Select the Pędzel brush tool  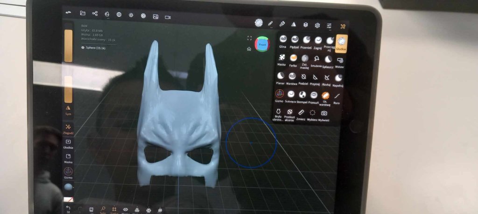tap(295, 41)
